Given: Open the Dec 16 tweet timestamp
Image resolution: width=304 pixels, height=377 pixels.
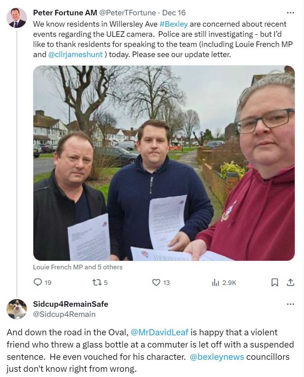Looking at the screenshot, I should coord(174,13).
